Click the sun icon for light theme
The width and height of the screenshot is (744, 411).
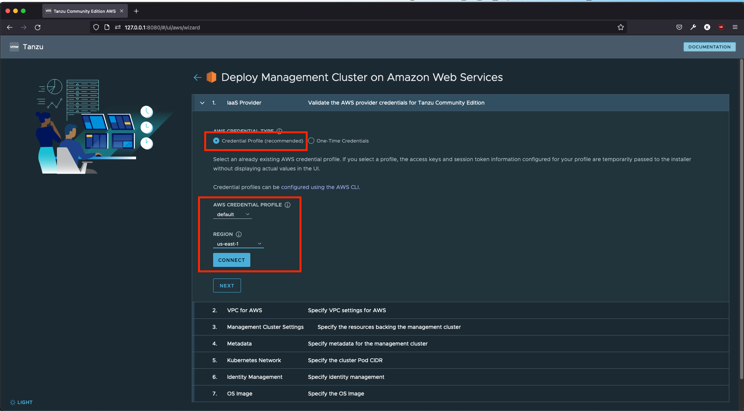click(13, 402)
